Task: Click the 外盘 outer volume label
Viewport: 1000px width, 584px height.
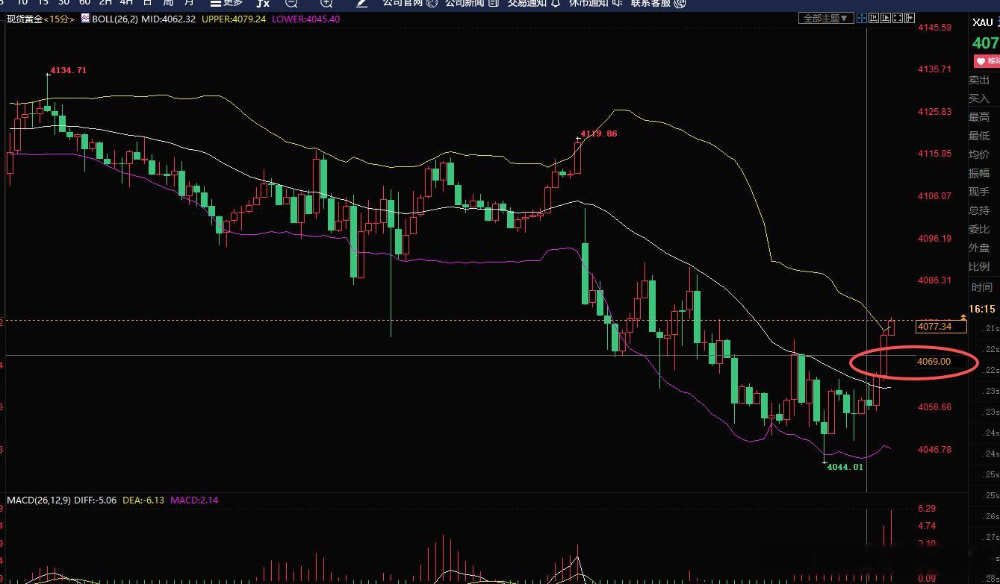Action: tap(979, 248)
